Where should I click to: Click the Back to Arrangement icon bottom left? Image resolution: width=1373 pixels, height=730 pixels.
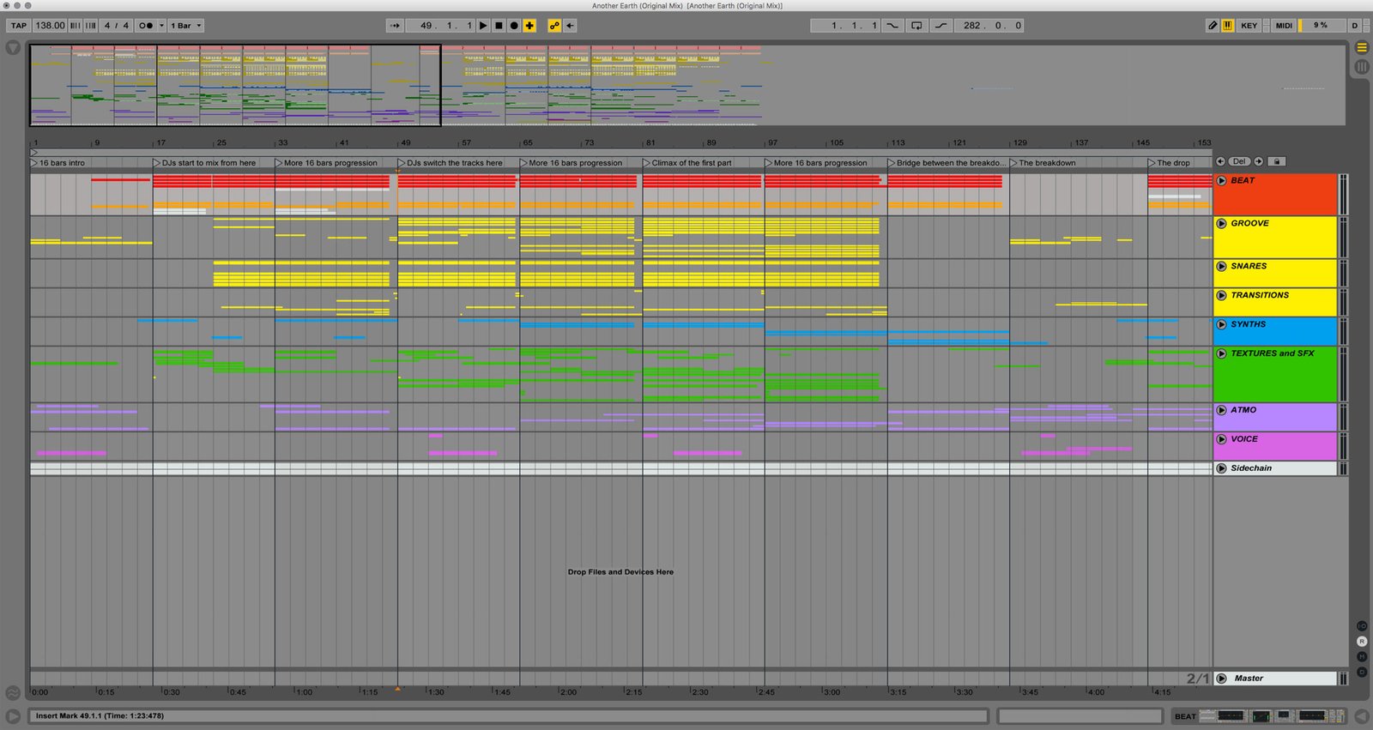[13, 692]
